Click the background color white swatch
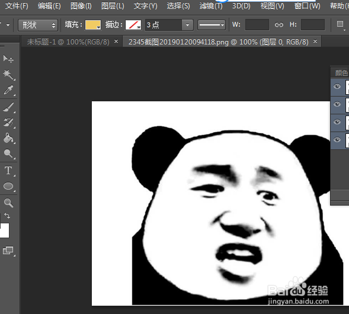 coord(5,230)
